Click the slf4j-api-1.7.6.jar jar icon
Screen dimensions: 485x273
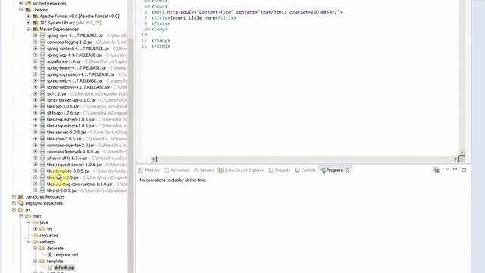pos(42,113)
